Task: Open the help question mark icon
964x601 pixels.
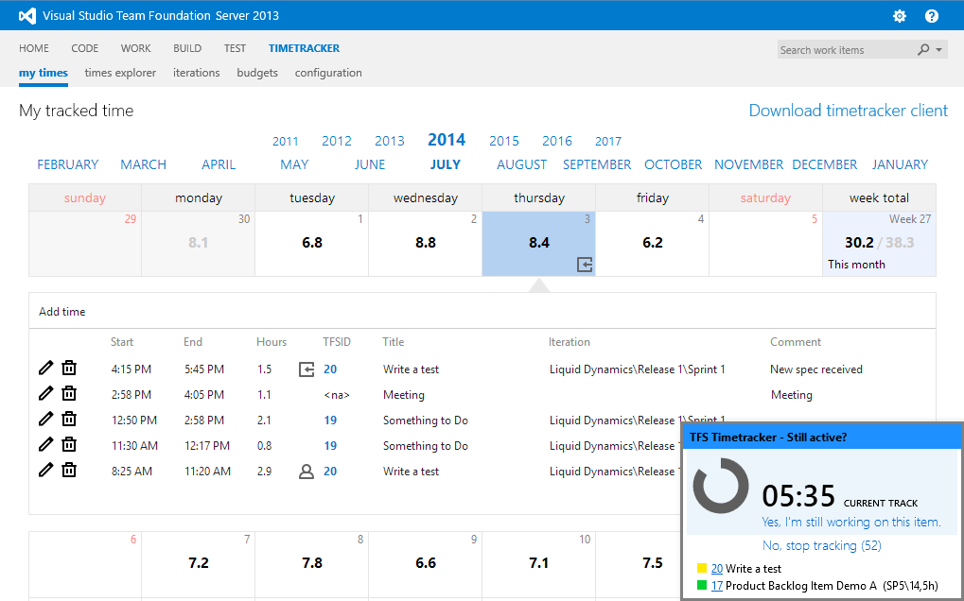Action: tap(932, 16)
